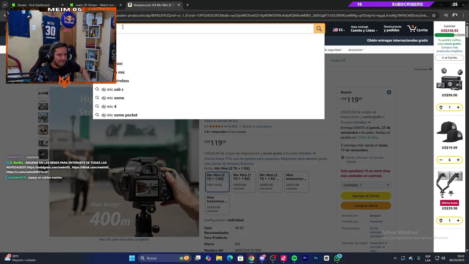Select Mic Mini (1 TX + 1 RX) US$59.00 style
The image size is (469, 264).
tap(244, 182)
